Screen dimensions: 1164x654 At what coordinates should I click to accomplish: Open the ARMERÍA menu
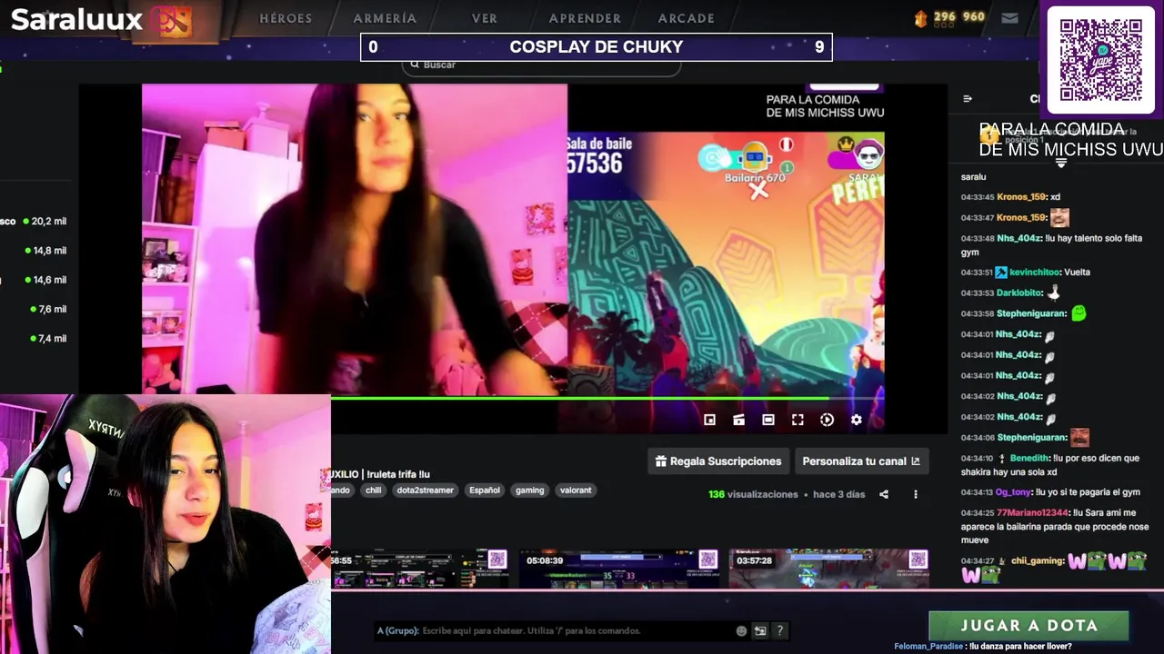[x=385, y=18]
